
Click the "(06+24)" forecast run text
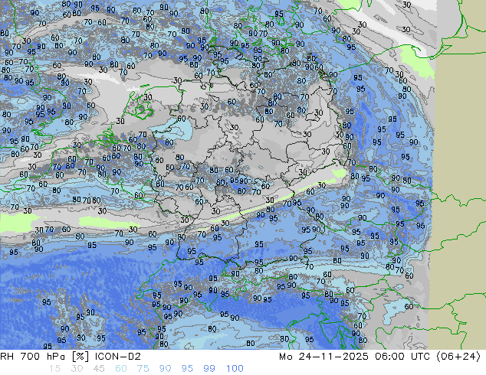coord(458,357)
